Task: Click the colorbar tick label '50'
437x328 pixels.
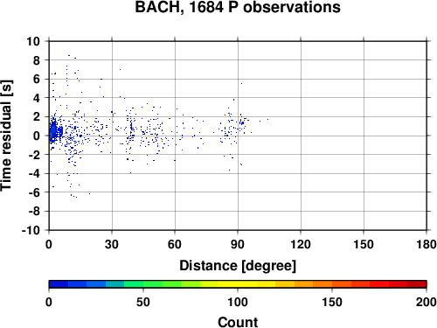Action: pos(143,302)
